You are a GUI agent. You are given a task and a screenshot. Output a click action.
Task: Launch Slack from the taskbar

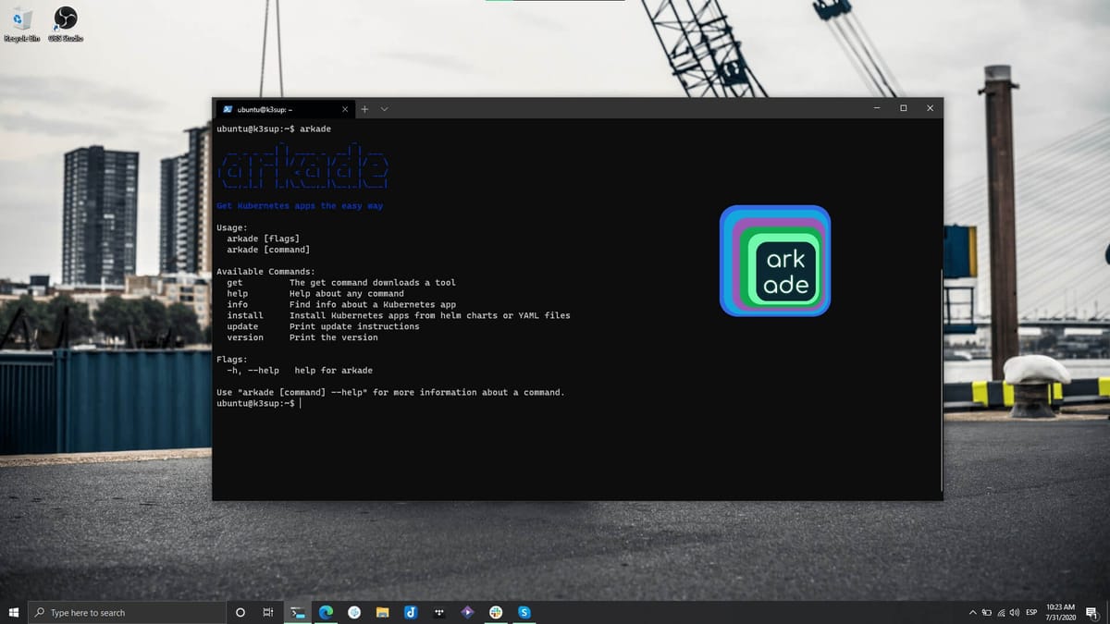[496, 612]
